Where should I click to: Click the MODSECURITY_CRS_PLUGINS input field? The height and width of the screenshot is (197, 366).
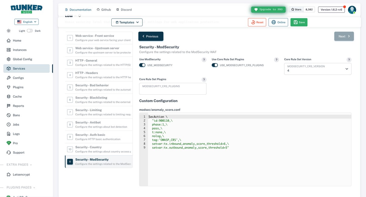click(173, 89)
